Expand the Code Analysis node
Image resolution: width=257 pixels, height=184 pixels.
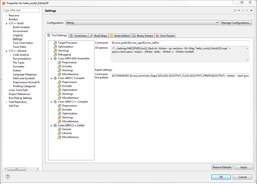pyautogui.click(x=11, y=55)
